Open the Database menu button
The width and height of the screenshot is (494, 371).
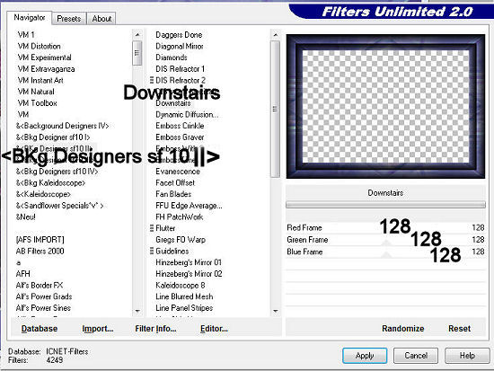40,329
